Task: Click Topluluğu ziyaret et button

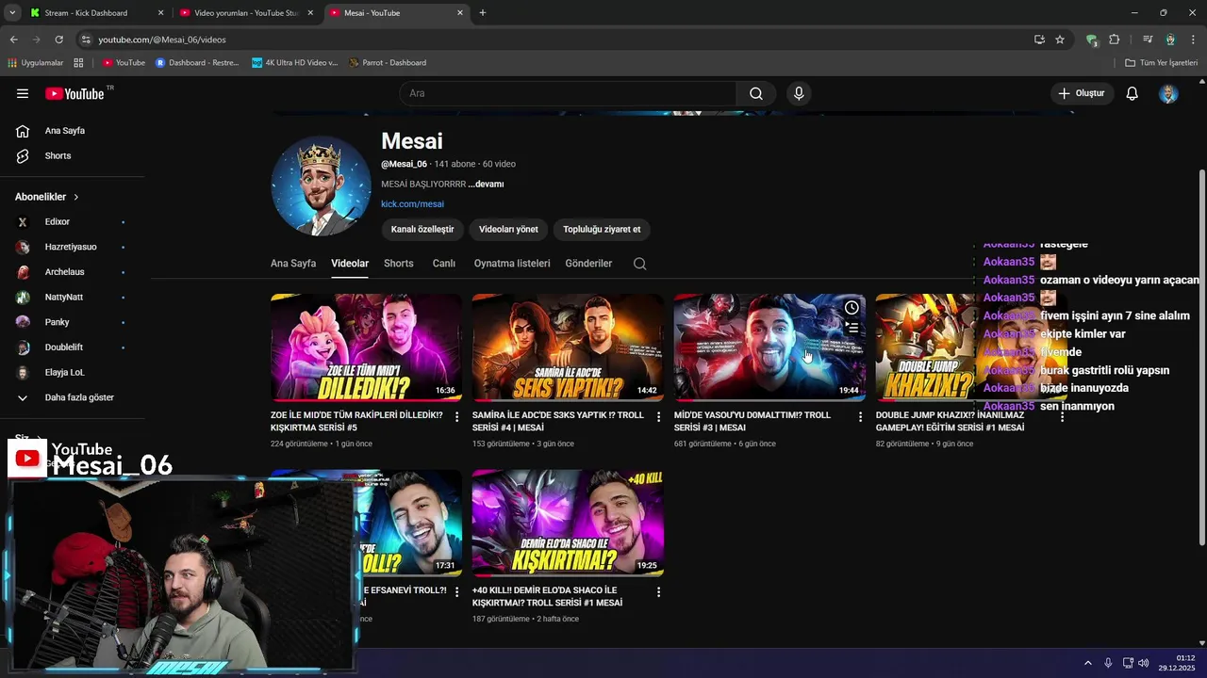Action: pos(602,229)
